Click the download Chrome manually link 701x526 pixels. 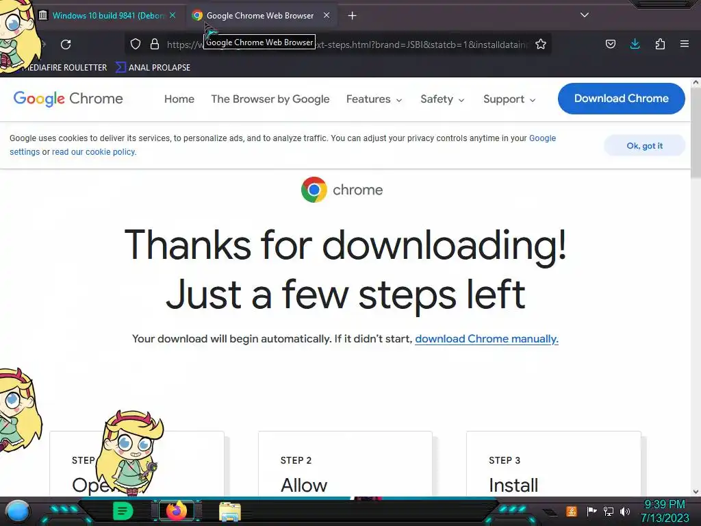coord(487,338)
